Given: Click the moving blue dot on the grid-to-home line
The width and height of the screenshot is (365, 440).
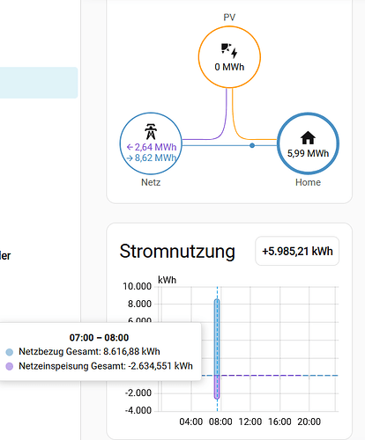Looking at the screenshot, I should [x=252, y=145].
